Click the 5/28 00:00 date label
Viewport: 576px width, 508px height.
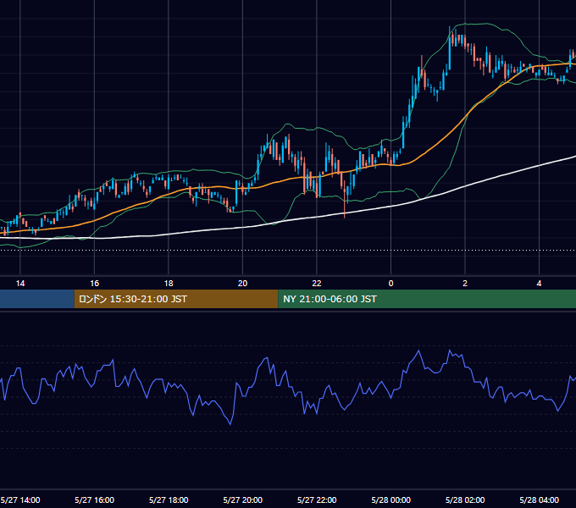[390, 500]
